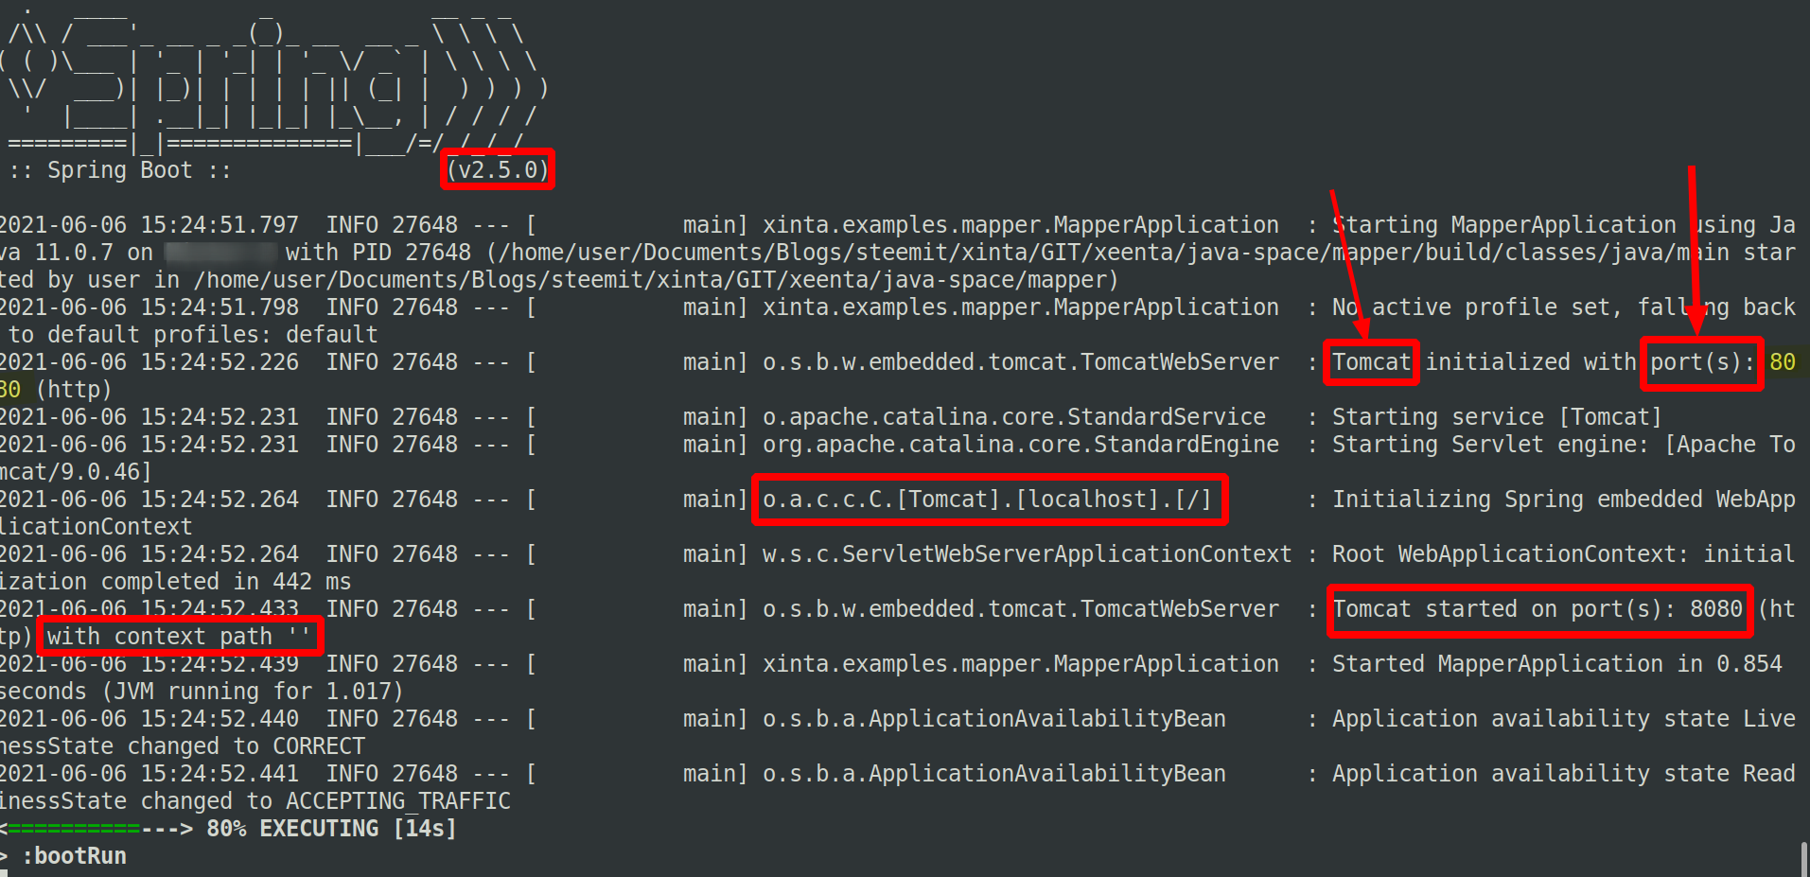This screenshot has height=877, width=1810.
Task: Click 'Starting MapperApplication' message text
Action: (1504, 225)
